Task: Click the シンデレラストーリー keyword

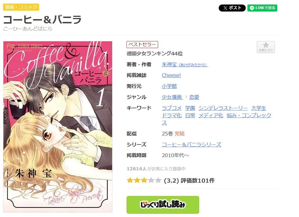Action: click(x=223, y=108)
